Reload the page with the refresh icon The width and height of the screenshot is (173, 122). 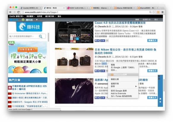[x=18, y=12]
